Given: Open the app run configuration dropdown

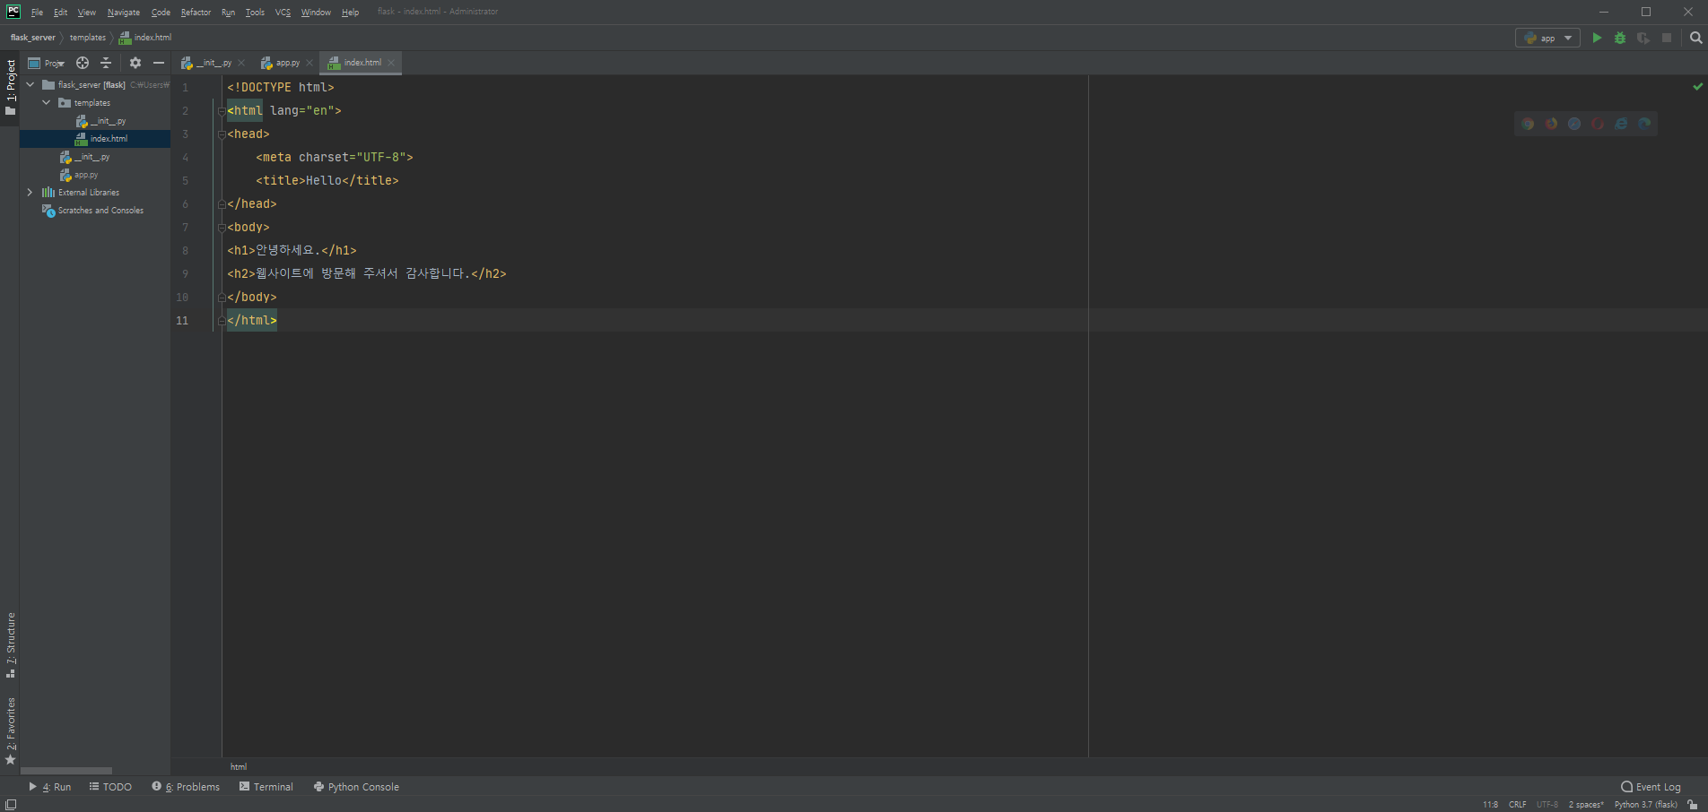Looking at the screenshot, I should coord(1547,38).
